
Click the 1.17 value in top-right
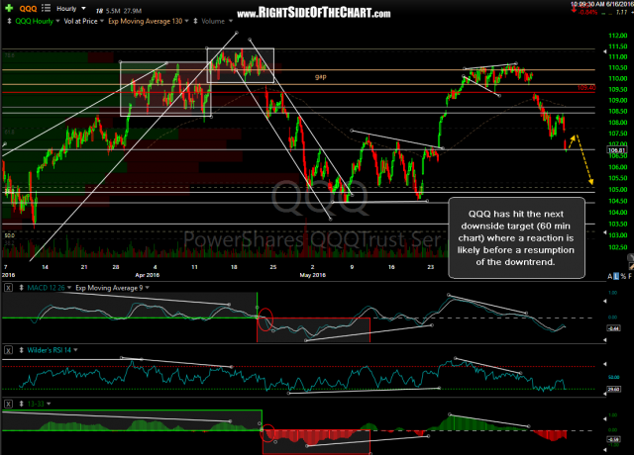click(621, 13)
